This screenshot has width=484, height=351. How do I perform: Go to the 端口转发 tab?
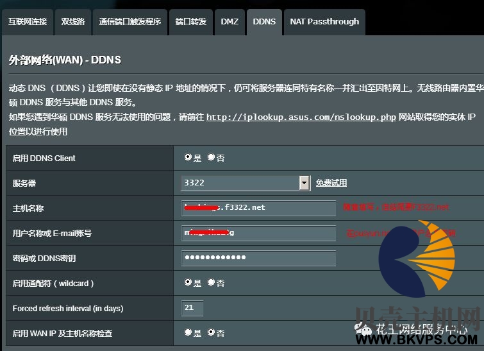[191, 22]
